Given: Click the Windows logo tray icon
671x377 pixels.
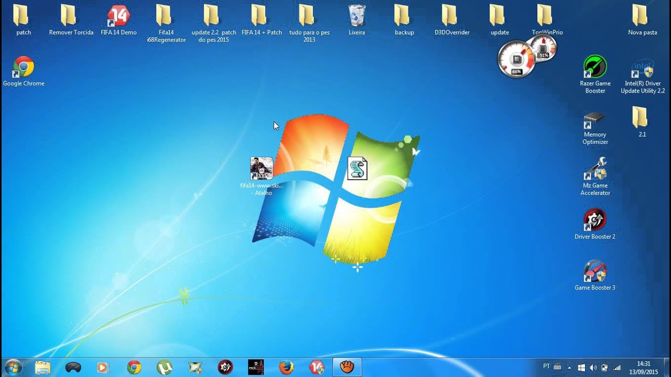Looking at the screenshot, I should [x=581, y=368].
